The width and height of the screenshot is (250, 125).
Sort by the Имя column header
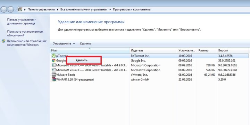[90, 50]
